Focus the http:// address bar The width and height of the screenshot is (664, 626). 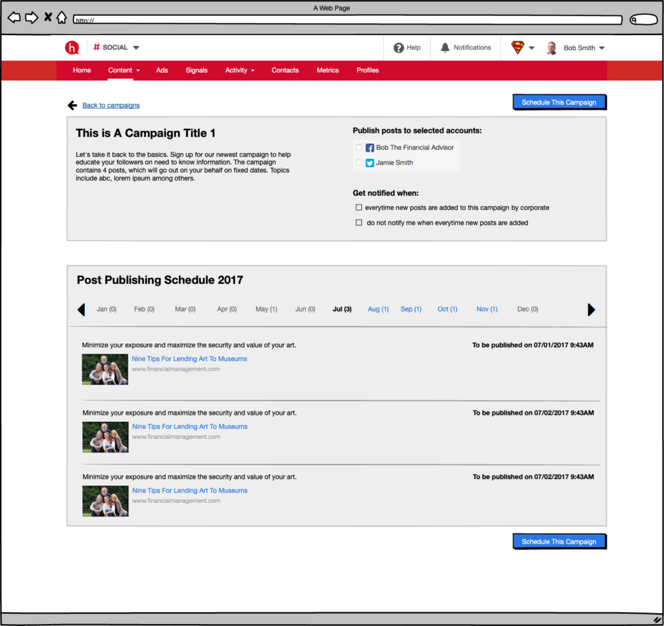[348, 20]
